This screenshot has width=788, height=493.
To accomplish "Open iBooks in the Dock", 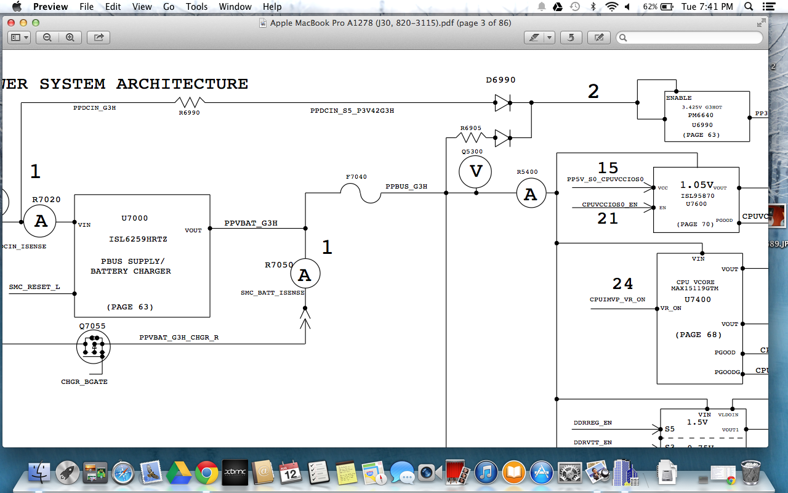I will (514, 473).
